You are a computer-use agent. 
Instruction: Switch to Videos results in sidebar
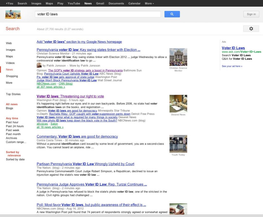pyautogui.click(x=10, y=63)
